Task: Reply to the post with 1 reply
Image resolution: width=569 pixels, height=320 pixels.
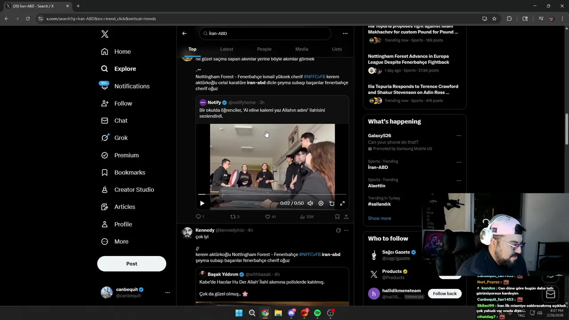Action: point(200,217)
